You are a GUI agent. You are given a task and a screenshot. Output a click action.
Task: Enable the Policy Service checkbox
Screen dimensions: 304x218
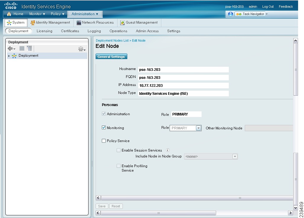point(104,141)
